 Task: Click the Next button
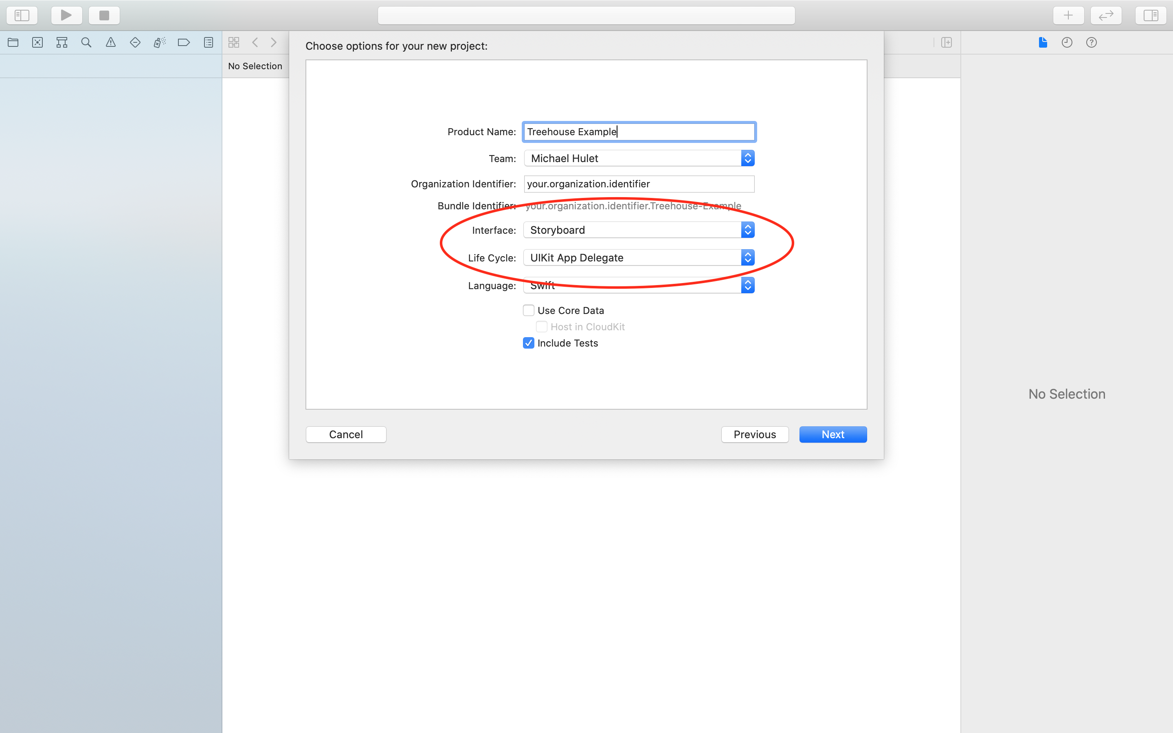(832, 435)
